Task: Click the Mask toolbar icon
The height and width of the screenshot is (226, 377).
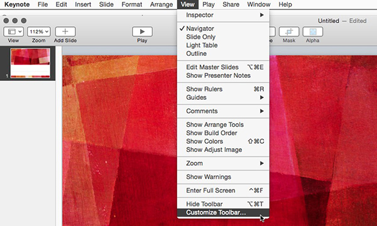Action: (289, 31)
